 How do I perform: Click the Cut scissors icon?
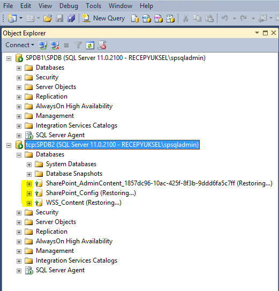185,18
